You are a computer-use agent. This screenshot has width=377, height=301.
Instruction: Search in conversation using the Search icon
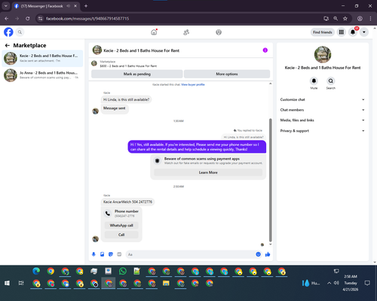[331, 81]
